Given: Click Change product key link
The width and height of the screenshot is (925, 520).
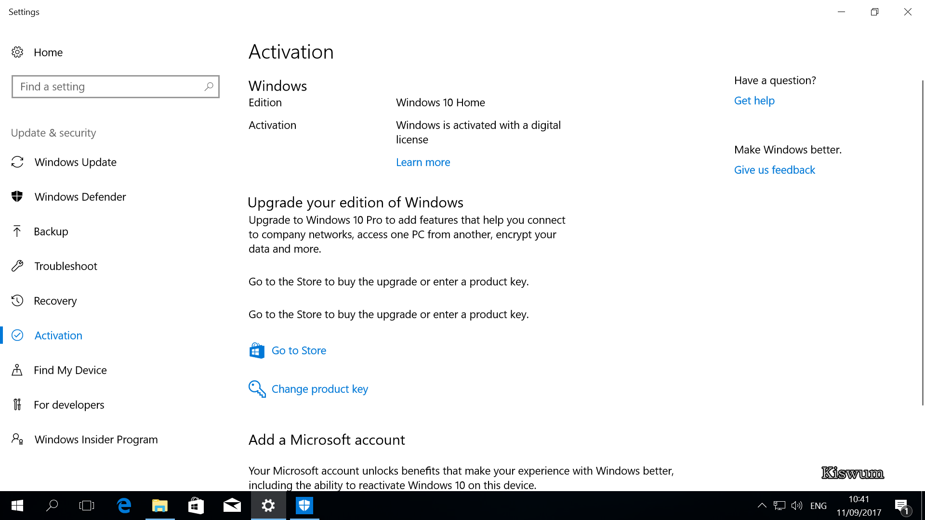Looking at the screenshot, I should coord(320,389).
